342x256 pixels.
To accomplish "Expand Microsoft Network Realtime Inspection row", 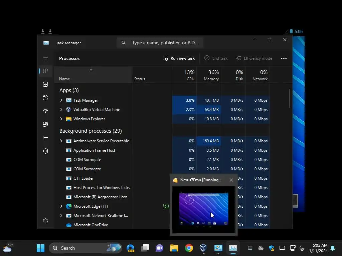I will tap(61, 216).
